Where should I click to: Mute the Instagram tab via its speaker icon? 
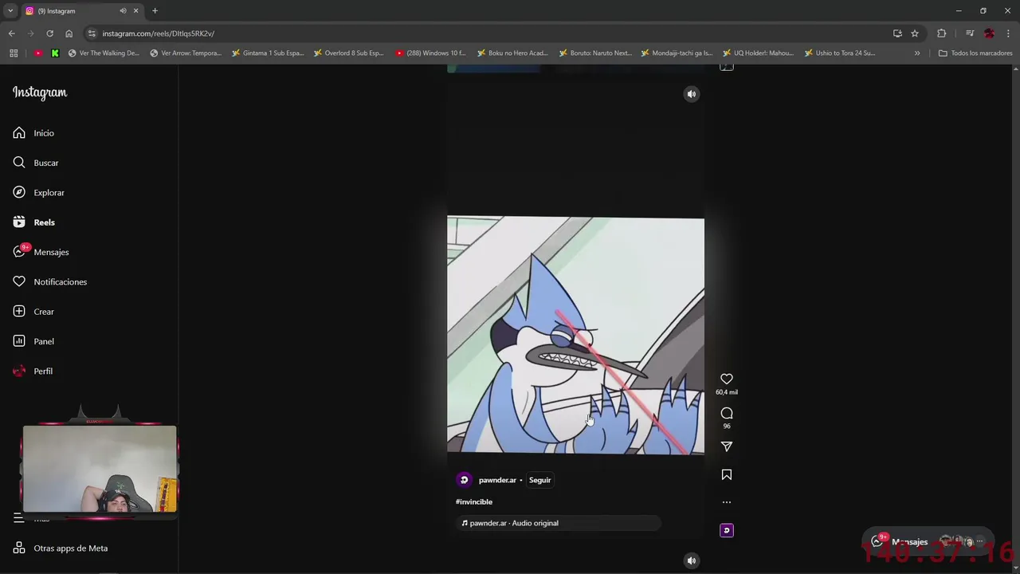[123, 11]
